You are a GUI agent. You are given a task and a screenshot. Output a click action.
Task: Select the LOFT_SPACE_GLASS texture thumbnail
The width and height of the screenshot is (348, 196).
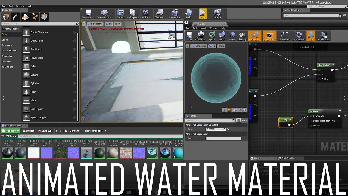click(x=126, y=153)
